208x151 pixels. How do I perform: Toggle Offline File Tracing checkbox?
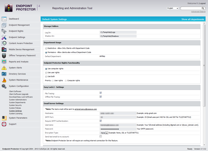coord(101,97)
